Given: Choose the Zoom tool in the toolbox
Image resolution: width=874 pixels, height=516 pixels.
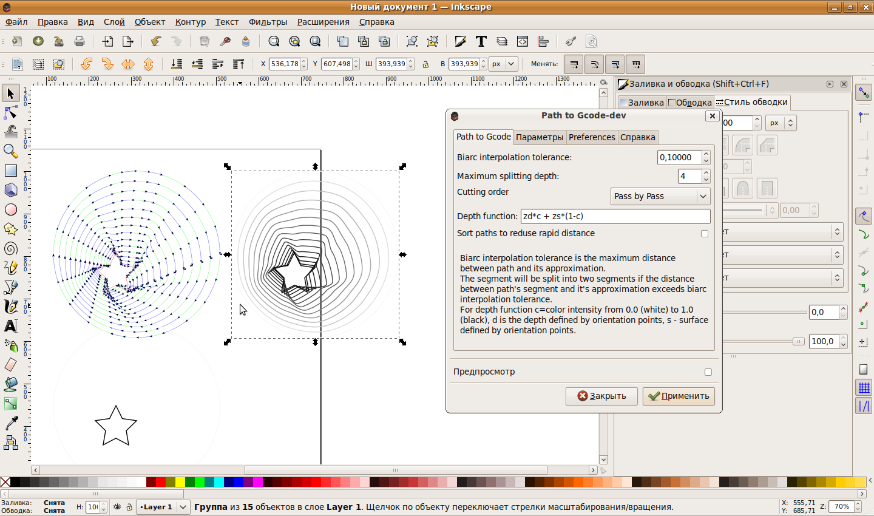Looking at the screenshot, I should coord(10,151).
